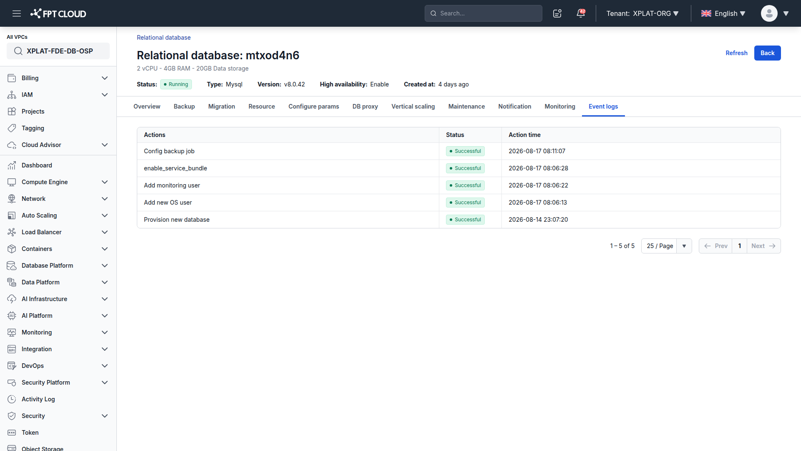
Task: Expand the IAM menu chevron
Action: tap(105, 95)
